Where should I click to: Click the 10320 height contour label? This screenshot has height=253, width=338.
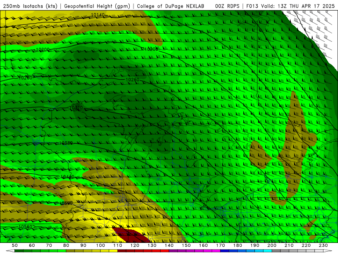pyautogui.click(x=76, y=108)
